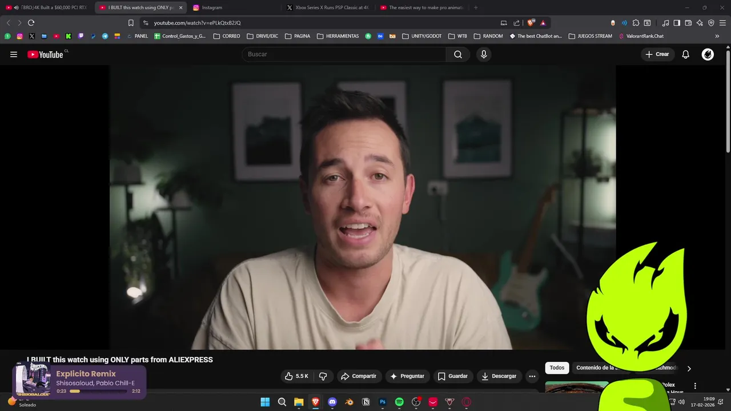The width and height of the screenshot is (731, 411).
Task: Open the Instagram bookmark icon
Action: click(x=19, y=36)
